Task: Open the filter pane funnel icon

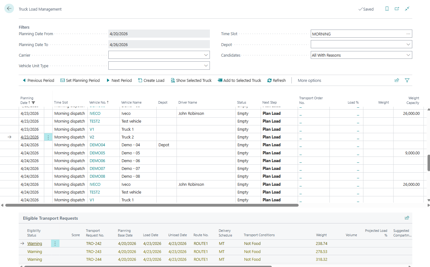Action: [x=407, y=80]
